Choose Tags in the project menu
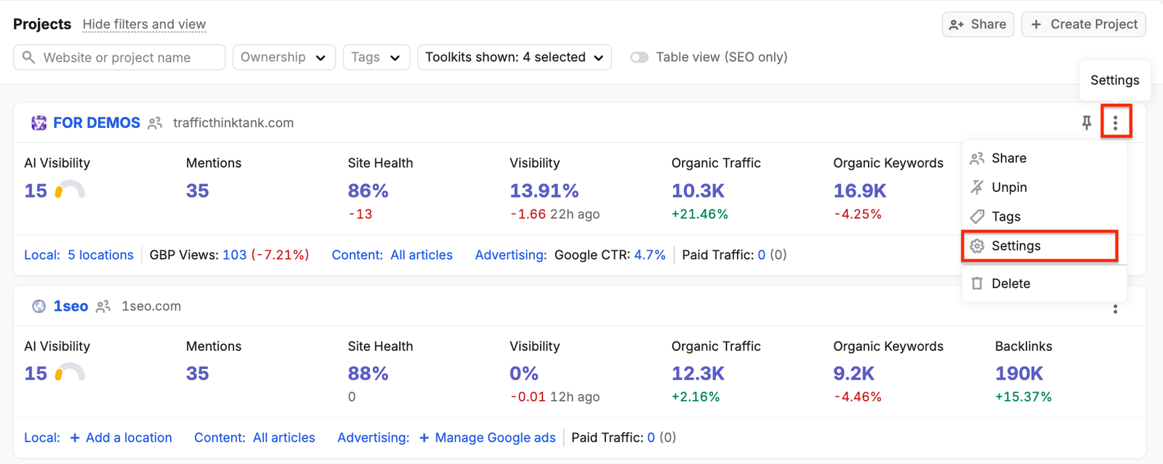The width and height of the screenshot is (1163, 464). pyautogui.click(x=1045, y=216)
